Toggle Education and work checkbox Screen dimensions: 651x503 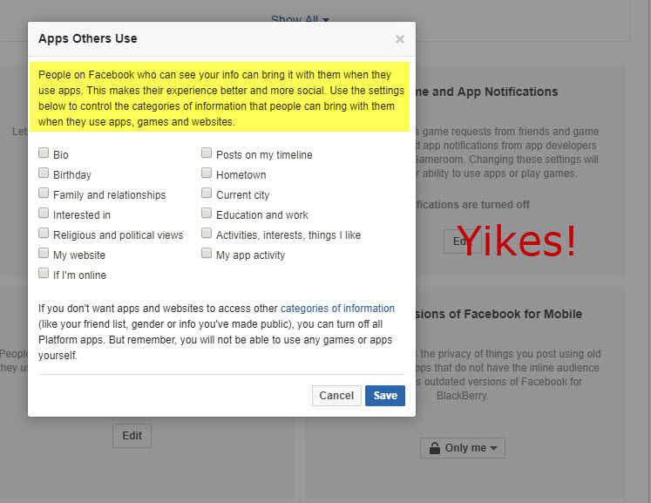coord(207,213)
